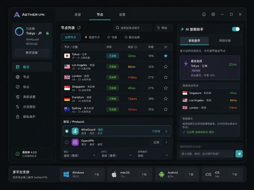Open the 节点 globe sidebar item

coord(32,77)
